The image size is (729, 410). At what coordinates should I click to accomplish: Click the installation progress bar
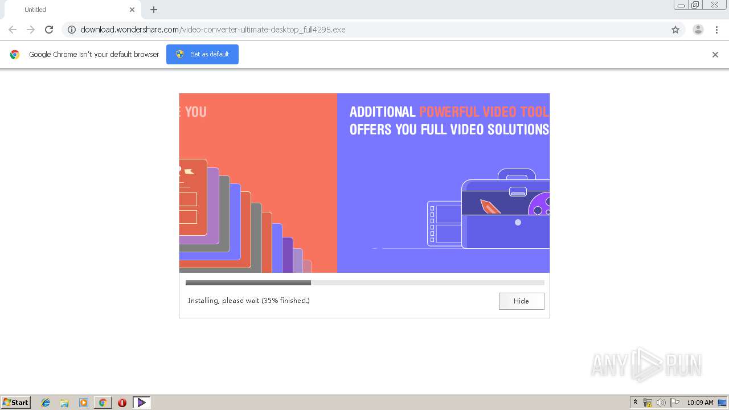point(364,282)
